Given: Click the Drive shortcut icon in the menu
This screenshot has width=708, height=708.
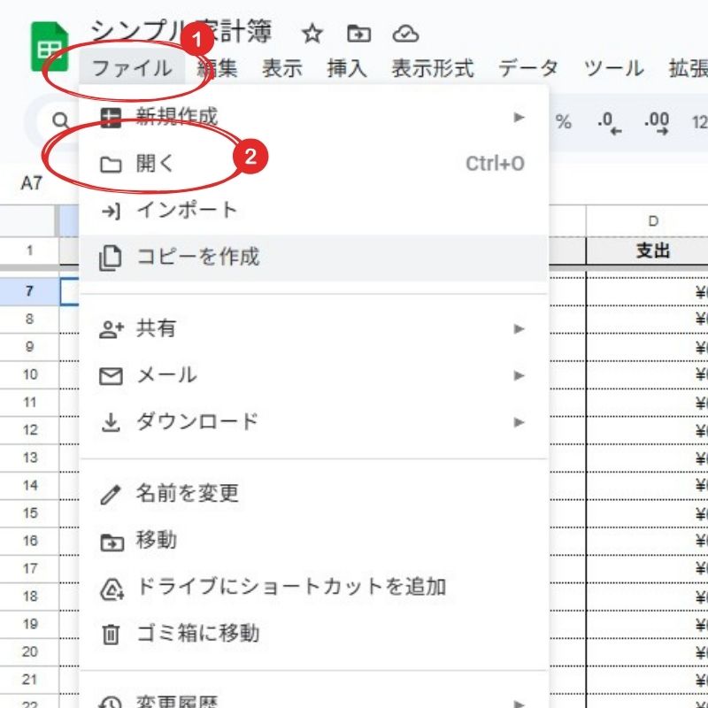Looking at the screenshot, I should (112, 589).
